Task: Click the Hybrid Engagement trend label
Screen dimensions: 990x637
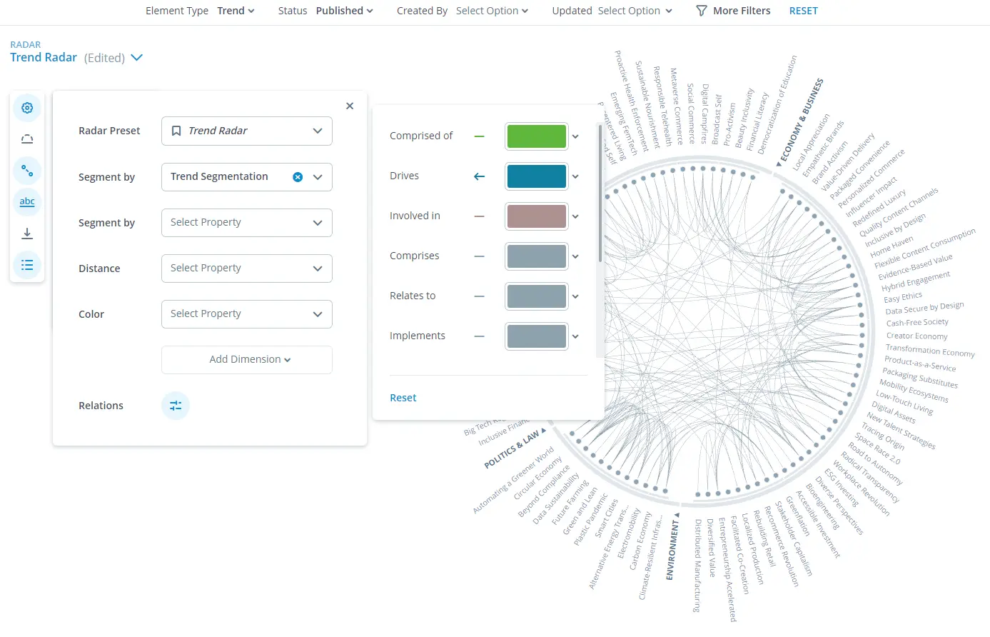Action: (916, 281)
